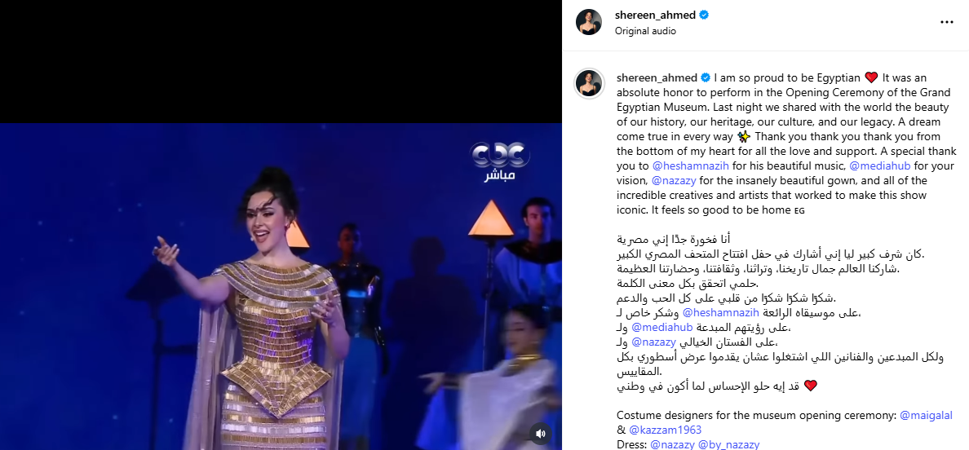Click the shereen_ahmed username in the header
This screenshot has width=969, height=450.
(655, 15)
